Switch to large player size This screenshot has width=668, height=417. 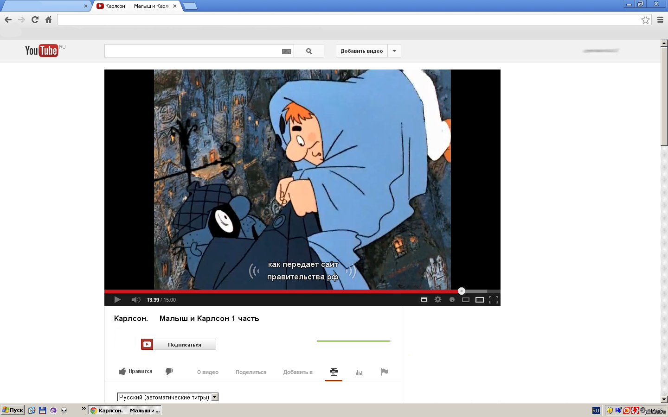(x=480, y=300)
